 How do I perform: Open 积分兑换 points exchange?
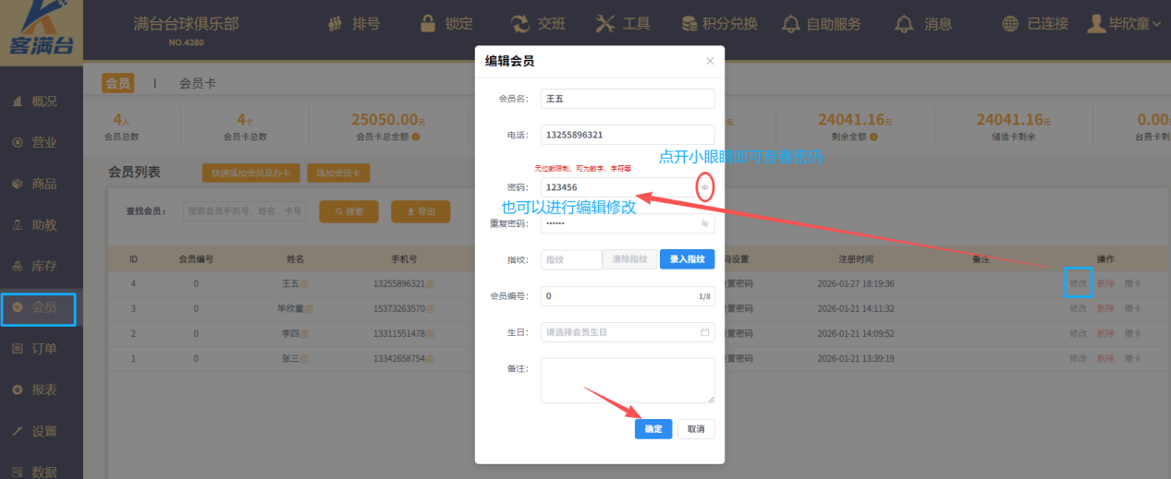click(x=719, y=24)
